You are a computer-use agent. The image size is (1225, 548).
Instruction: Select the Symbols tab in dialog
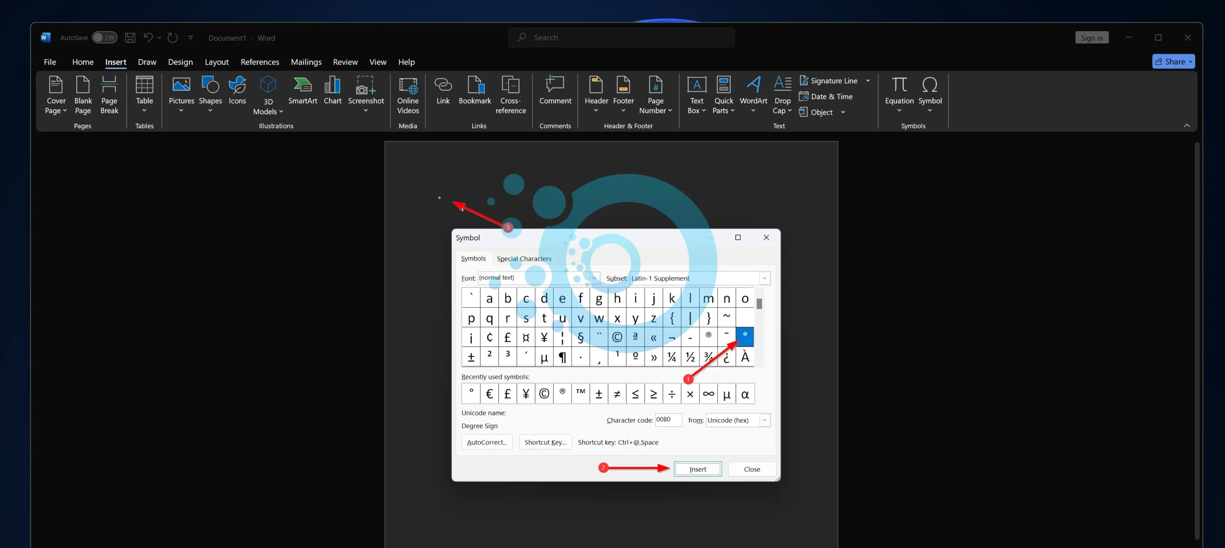(x=473, y=258)
